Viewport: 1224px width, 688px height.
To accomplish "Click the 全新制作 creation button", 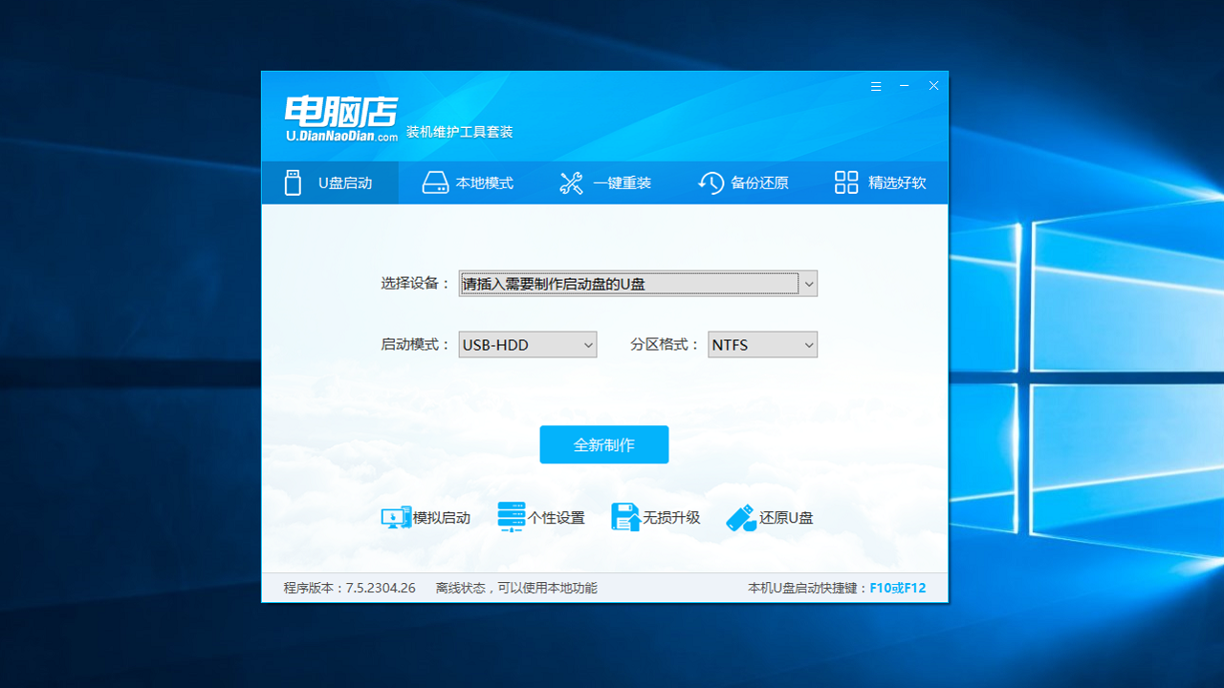I will [603, 444].
